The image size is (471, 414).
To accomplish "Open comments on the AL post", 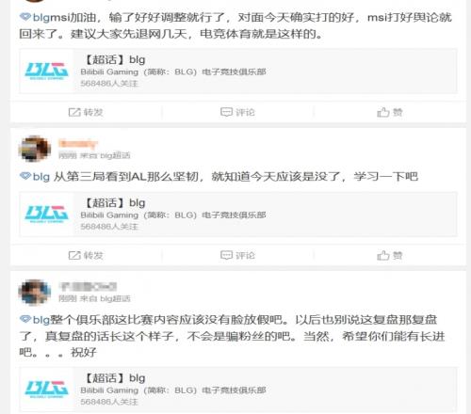I will [x=226, y=255].
